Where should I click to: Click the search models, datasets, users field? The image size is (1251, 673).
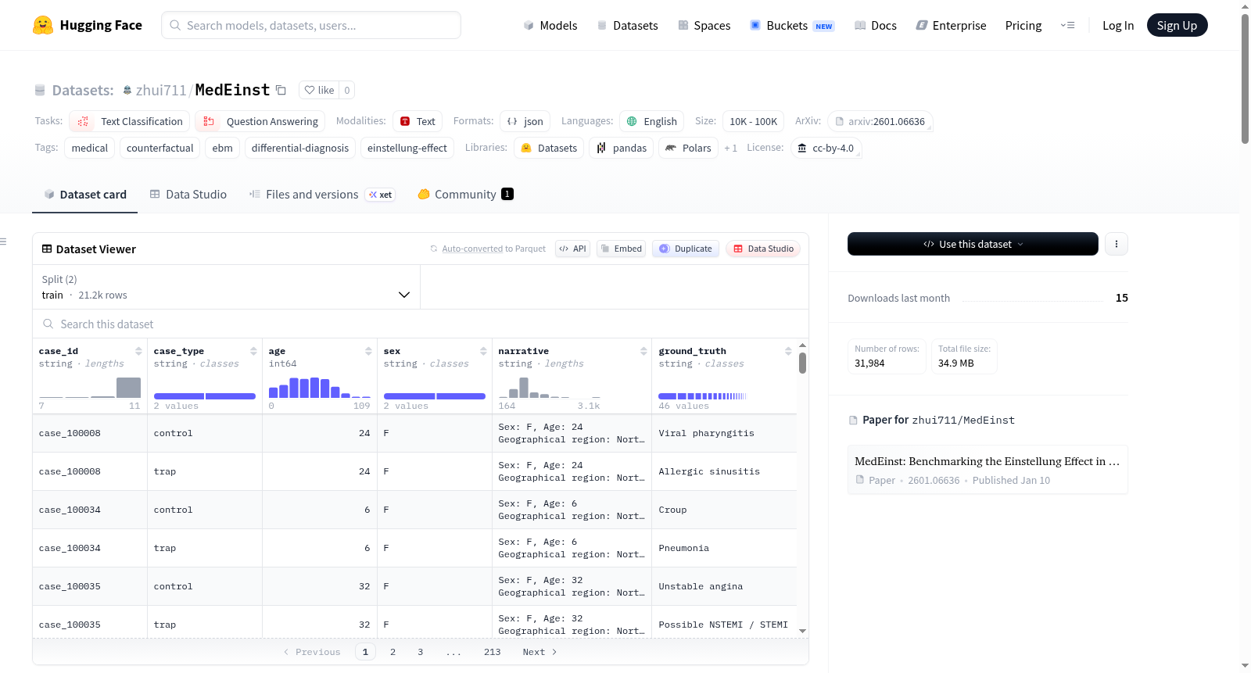pyautogui.click(x=311, y=25)
